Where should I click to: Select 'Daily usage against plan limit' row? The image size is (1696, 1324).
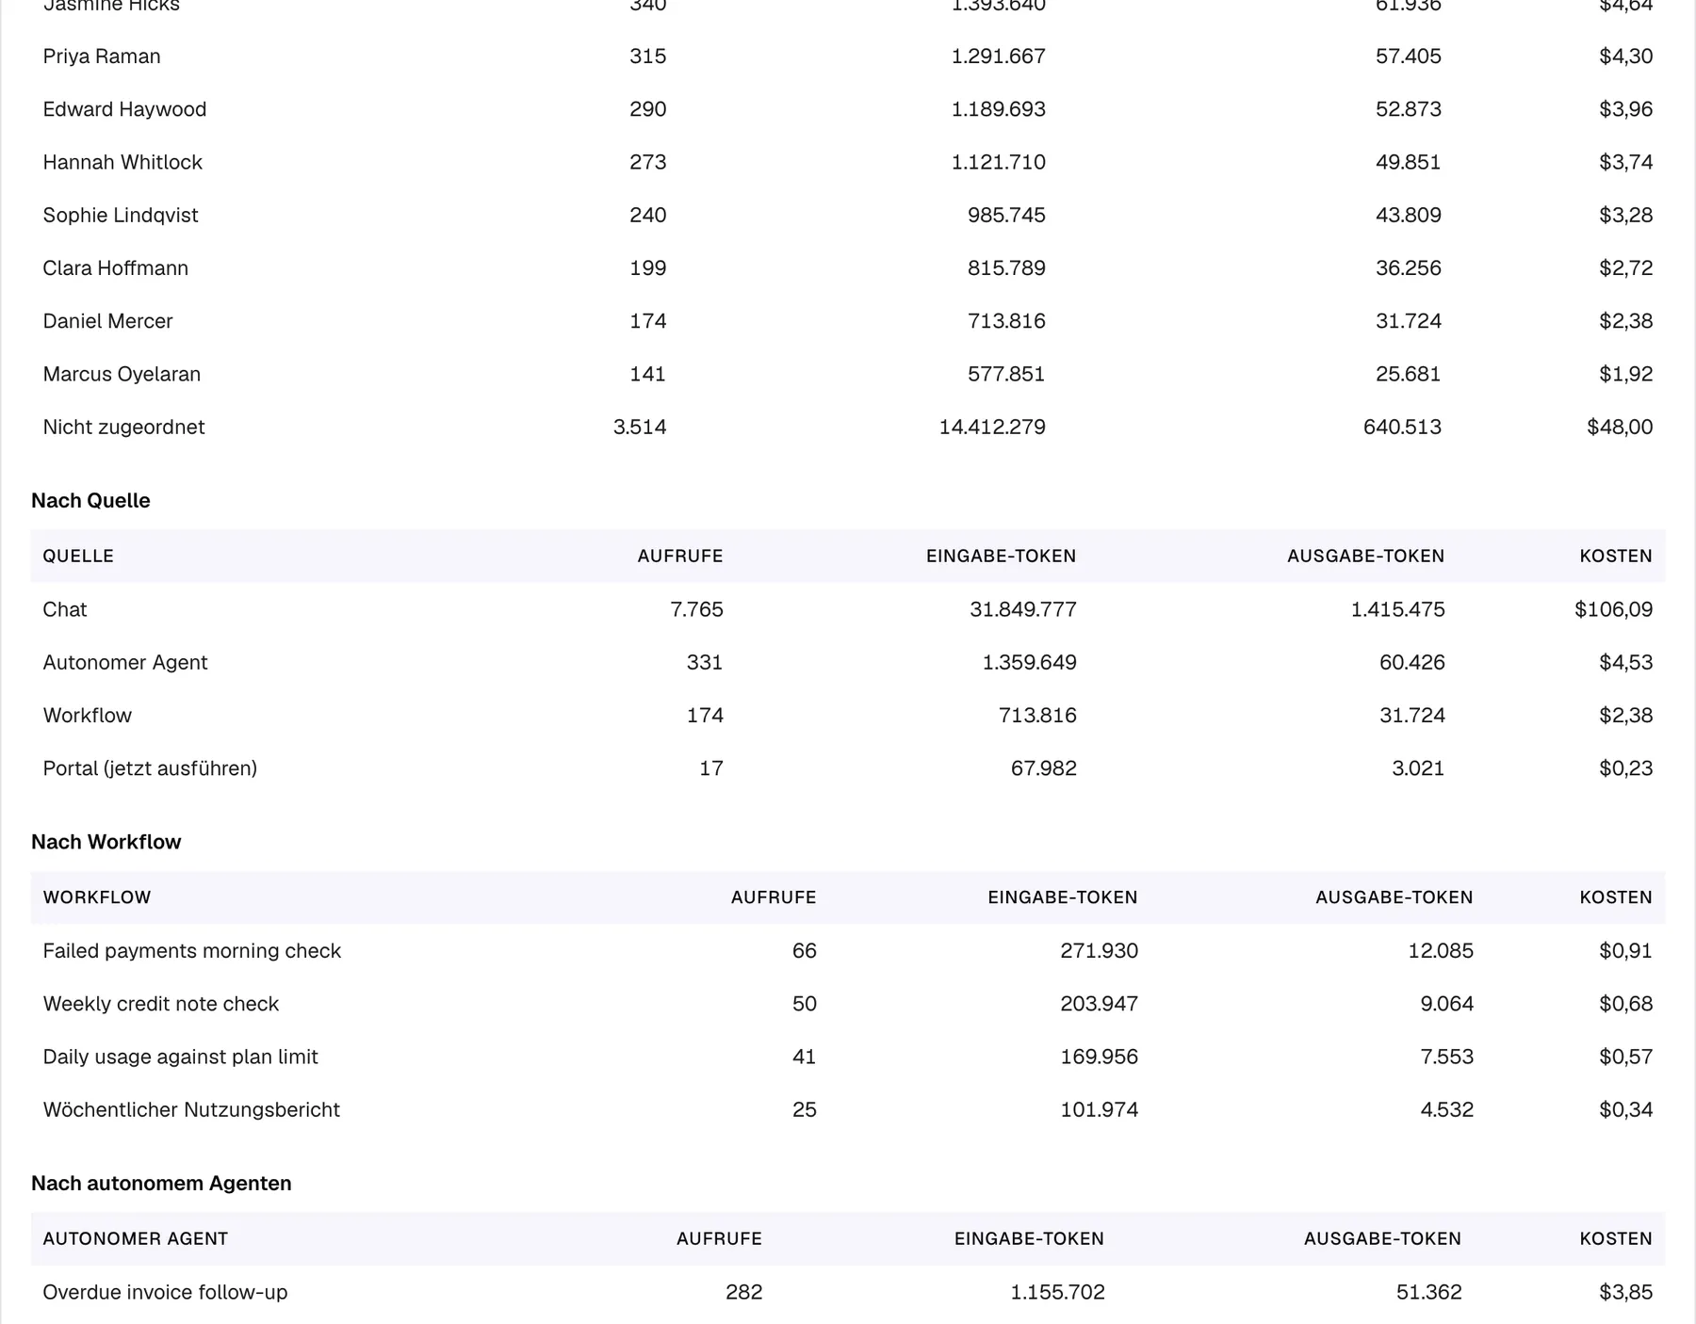click(847, 1057)
